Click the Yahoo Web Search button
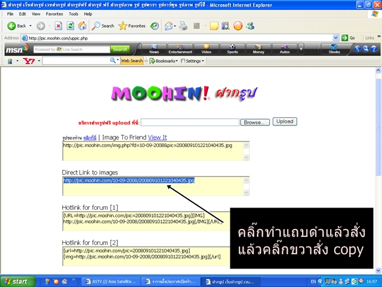382x287 pixels. [132, 61]
